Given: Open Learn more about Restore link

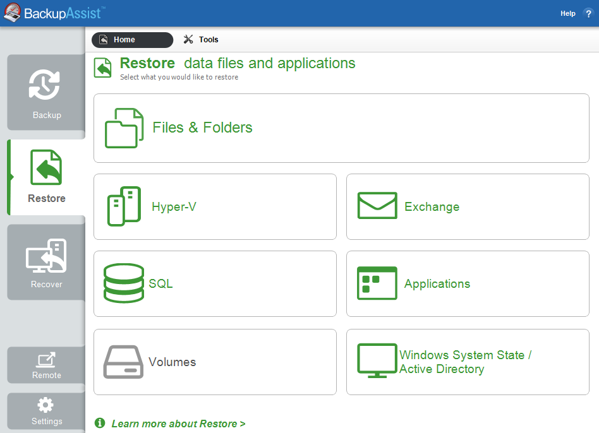Looking at the screenshot, I should pos(178,424).
